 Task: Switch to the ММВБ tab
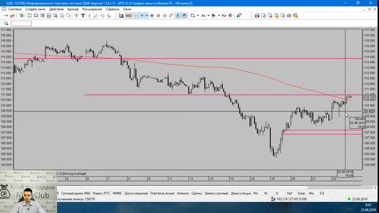(117, 193)
